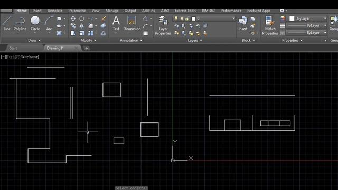
Task: Switch to the Insert ribbon tab
Action: (x=37, y=11)
